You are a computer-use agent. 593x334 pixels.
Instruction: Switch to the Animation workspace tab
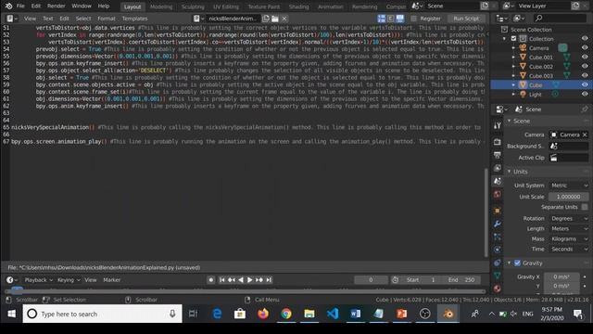pyautogui.click(x=330, y=6)
